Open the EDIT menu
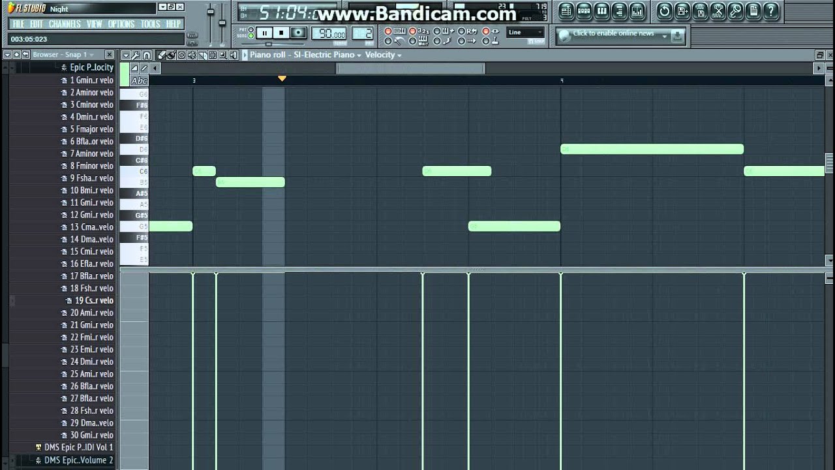Image resolution: width=835 pixels, height=470 pixels. pyautogui.click(x=37, y=24)
